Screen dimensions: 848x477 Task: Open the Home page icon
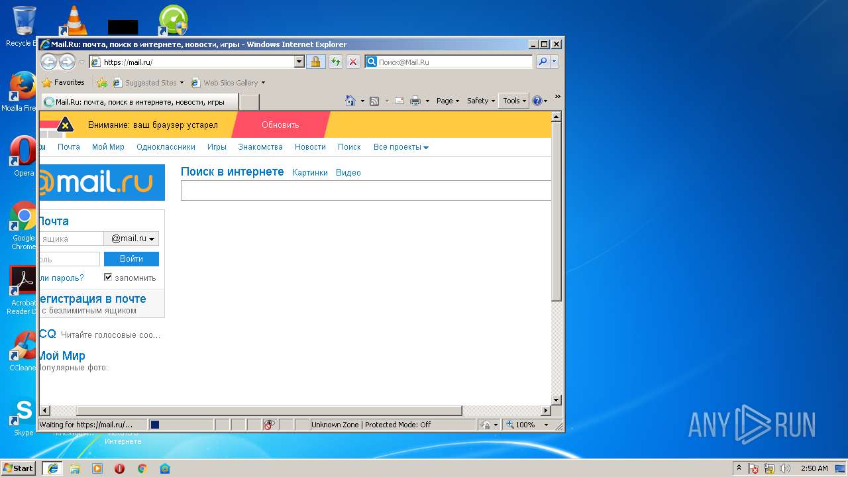351,101
